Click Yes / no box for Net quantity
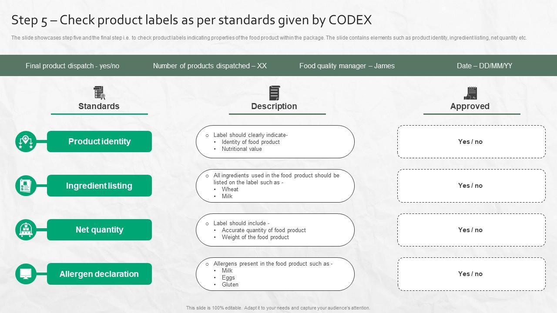The height and width of the screenshot is (313, 557). 471,230
